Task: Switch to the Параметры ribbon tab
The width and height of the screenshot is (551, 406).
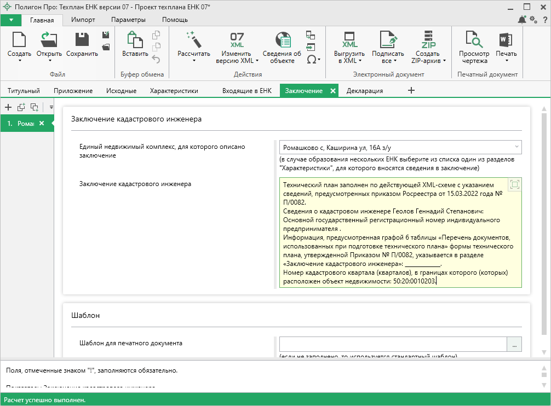Action: 128,20
